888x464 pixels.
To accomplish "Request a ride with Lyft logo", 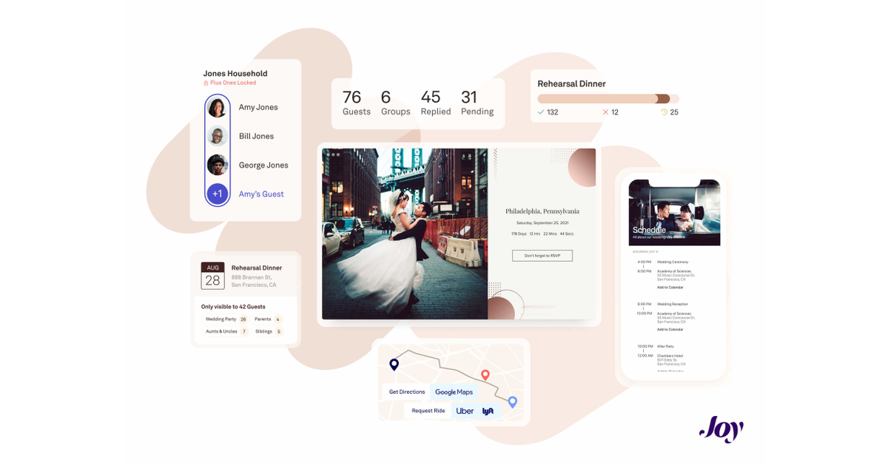I will (x=488, y=411).
